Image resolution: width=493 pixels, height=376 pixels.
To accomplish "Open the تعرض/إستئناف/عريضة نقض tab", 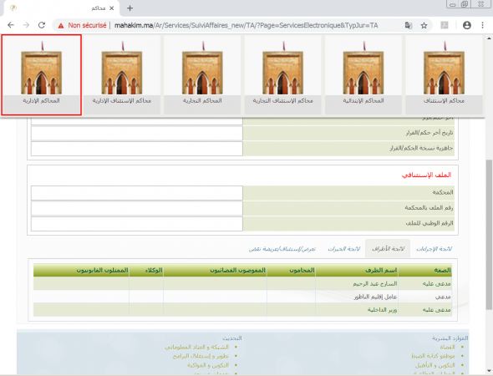I will [282, 249].
